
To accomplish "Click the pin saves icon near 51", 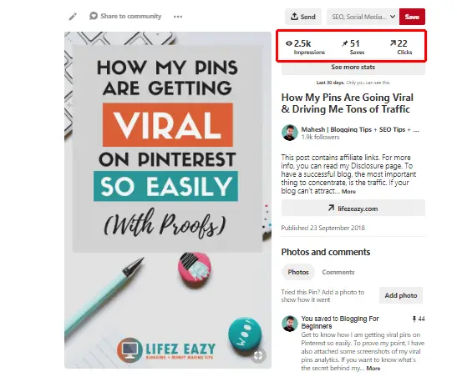I will coord(345,43).
